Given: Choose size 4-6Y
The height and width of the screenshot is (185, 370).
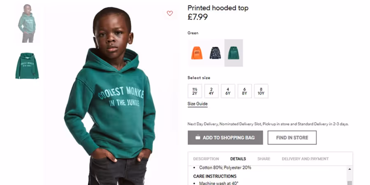Looking at the screenshot, I should click(228, 91).
